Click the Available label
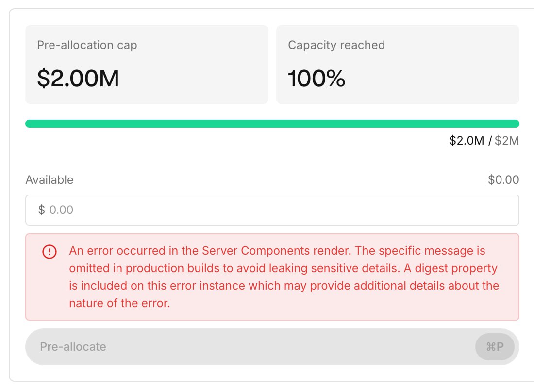Viewport: 534px width, 389px height. (x=50, y=180)
